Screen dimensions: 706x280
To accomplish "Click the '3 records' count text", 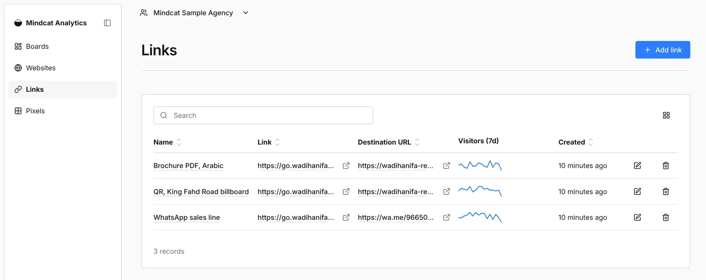I will coord(169,251).
